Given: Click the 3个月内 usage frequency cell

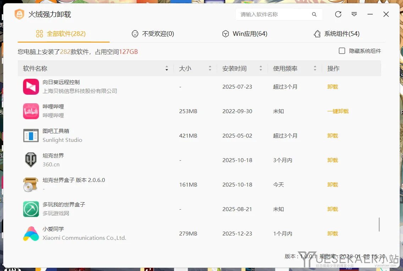Looking at the screenshot, I should pos(282,160).
